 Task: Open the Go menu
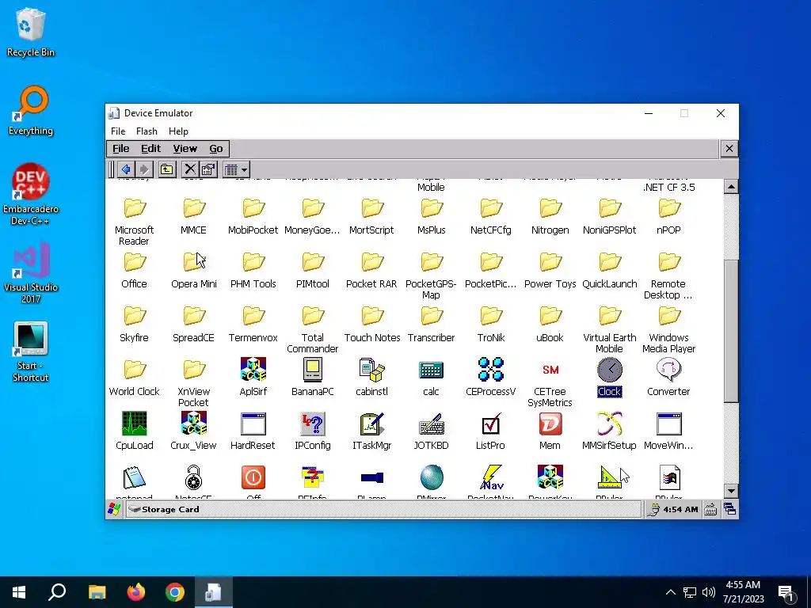click(x=216, y=148)
